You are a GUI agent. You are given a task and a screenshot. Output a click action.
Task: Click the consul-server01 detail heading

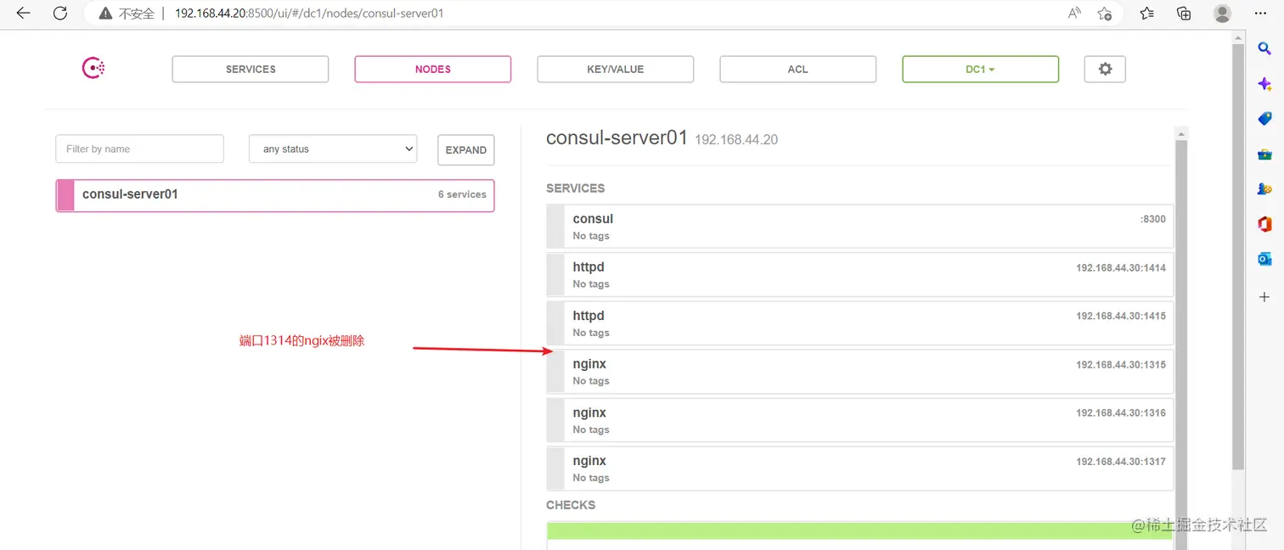click(x=617, y=137)
